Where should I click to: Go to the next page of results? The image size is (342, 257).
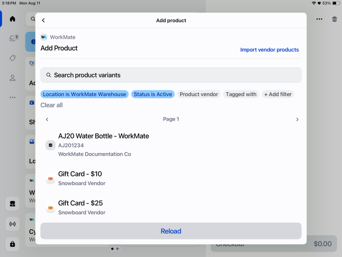(297, 119)
